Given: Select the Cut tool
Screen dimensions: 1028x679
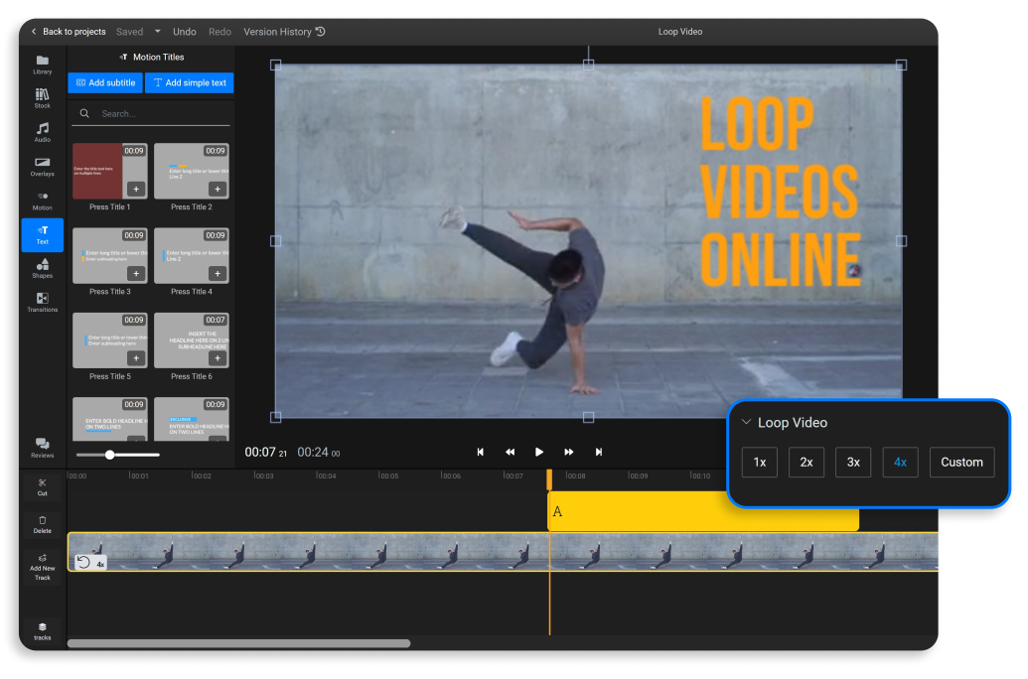Looking at the screenshot, I should (x=41, y=486).
